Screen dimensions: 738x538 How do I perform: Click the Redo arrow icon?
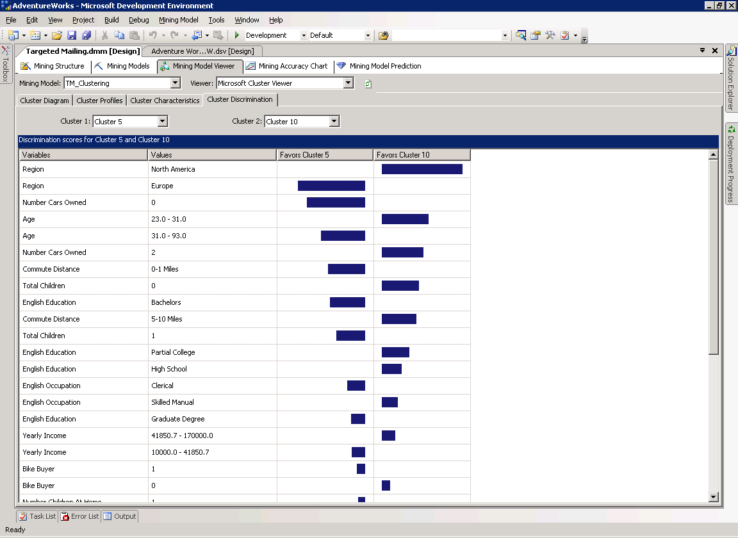click(175, 35)
